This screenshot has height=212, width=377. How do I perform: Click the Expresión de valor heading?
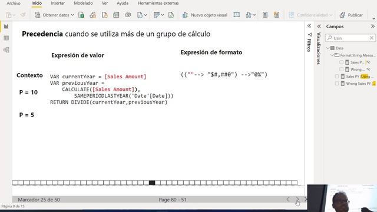coord(77,55)
